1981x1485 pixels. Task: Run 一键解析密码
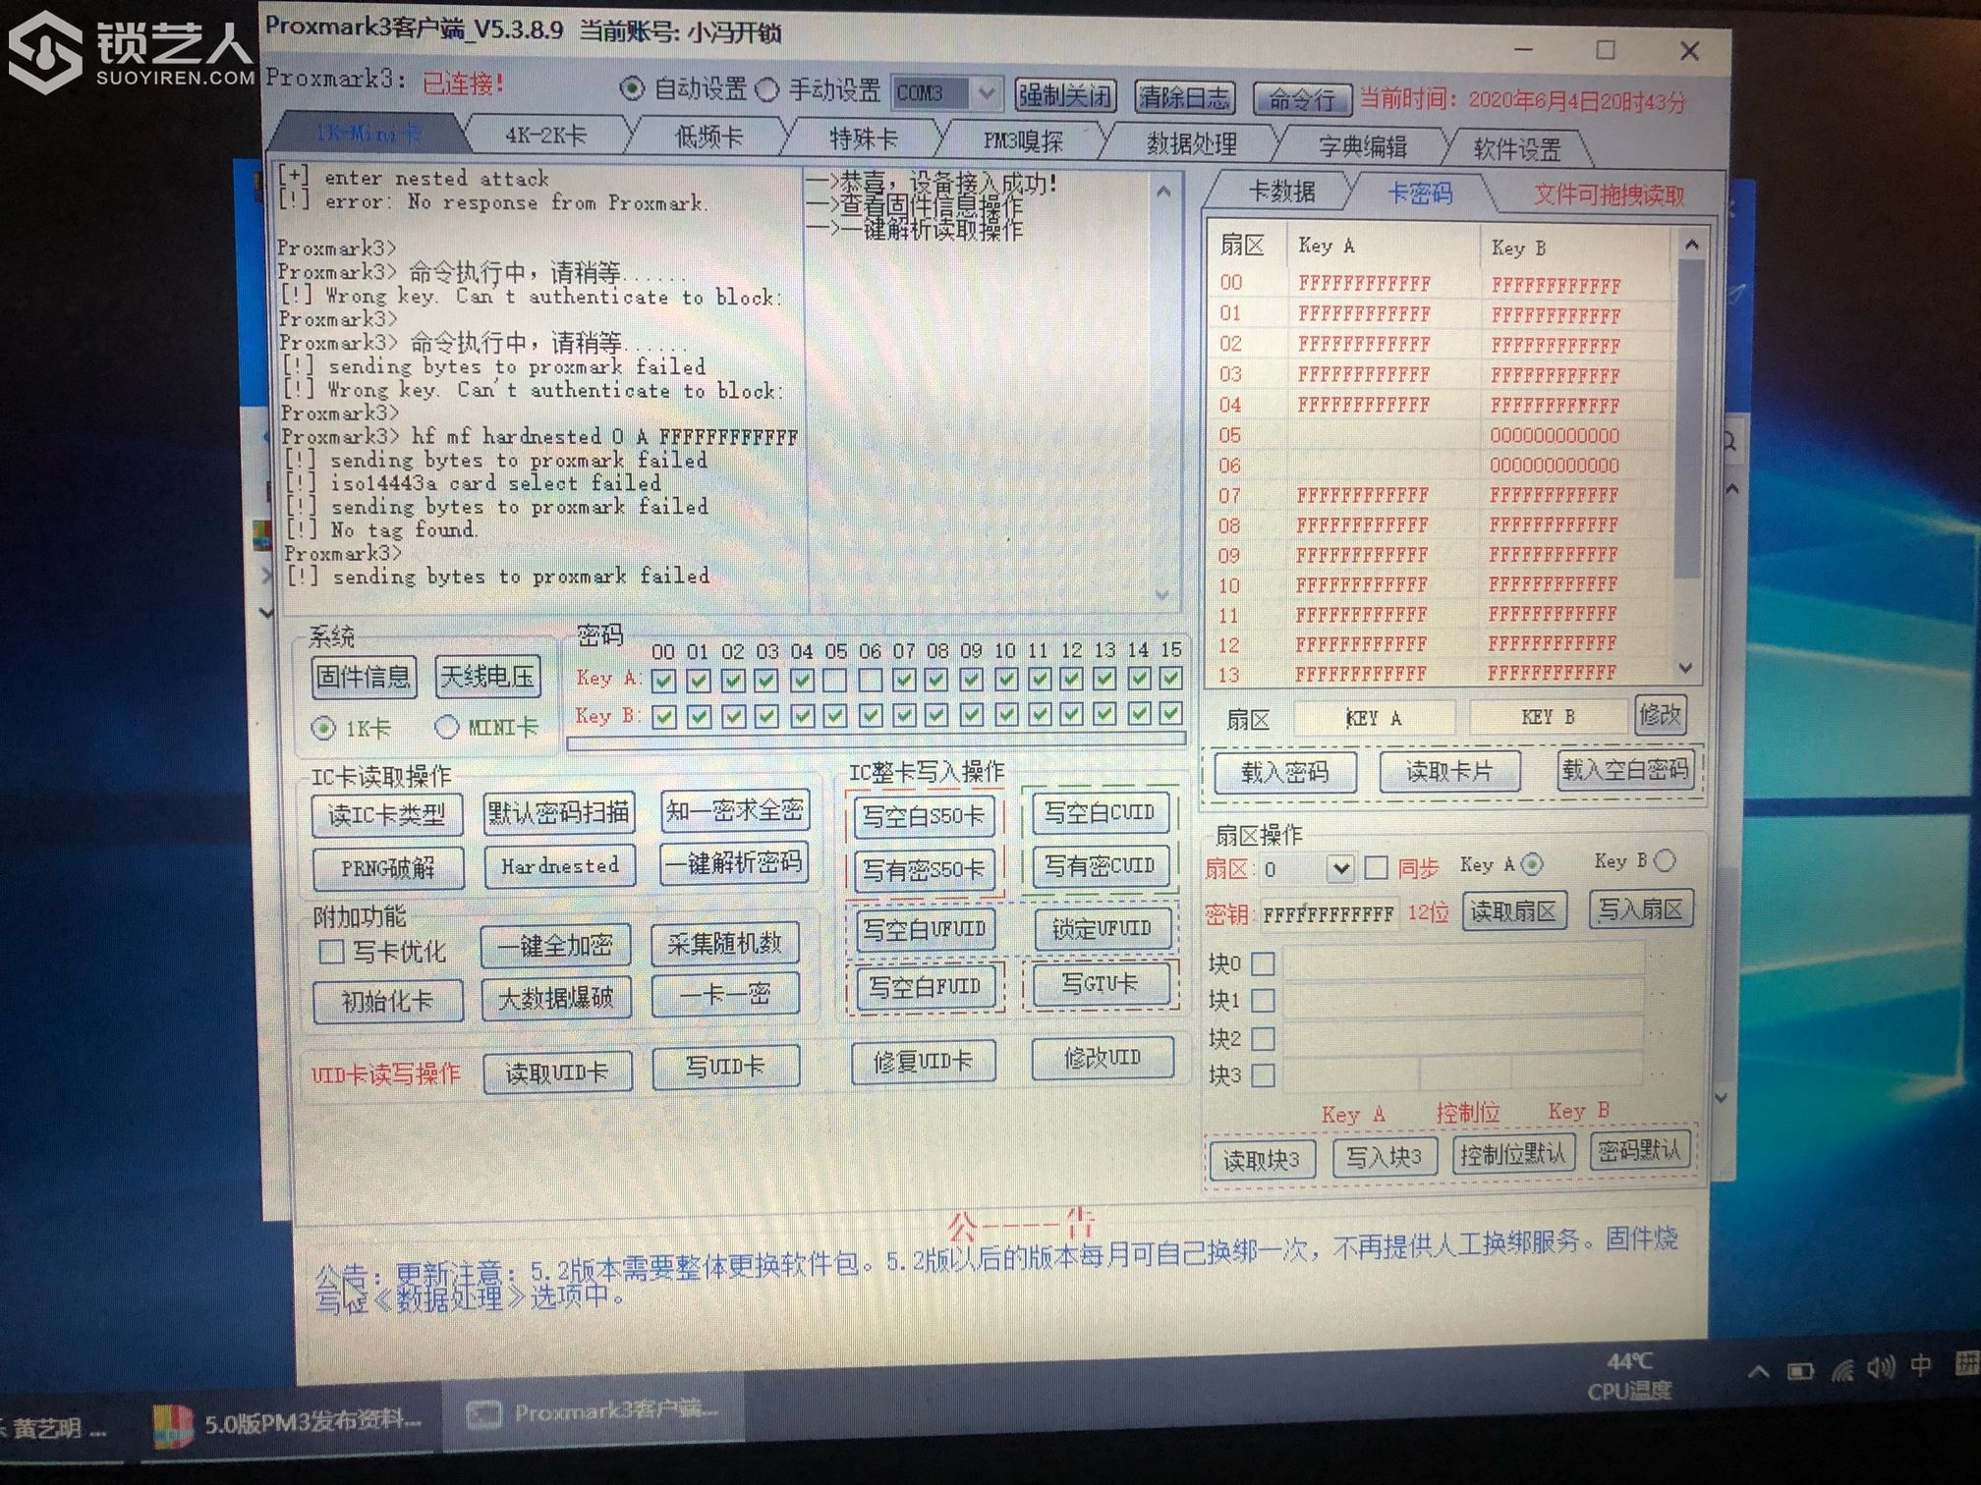[x=734, y=863]
